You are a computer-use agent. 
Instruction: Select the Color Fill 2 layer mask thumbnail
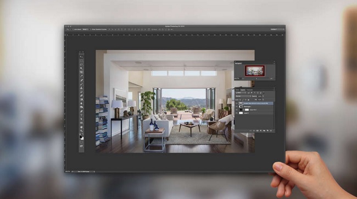tap(247, 110)
